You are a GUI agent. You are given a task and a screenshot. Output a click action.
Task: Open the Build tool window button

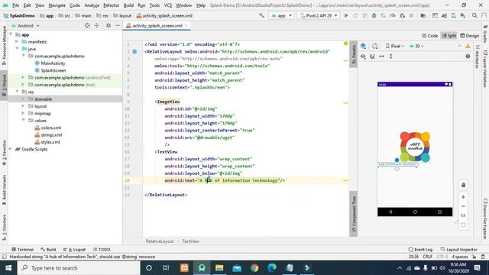click(48, 250)
